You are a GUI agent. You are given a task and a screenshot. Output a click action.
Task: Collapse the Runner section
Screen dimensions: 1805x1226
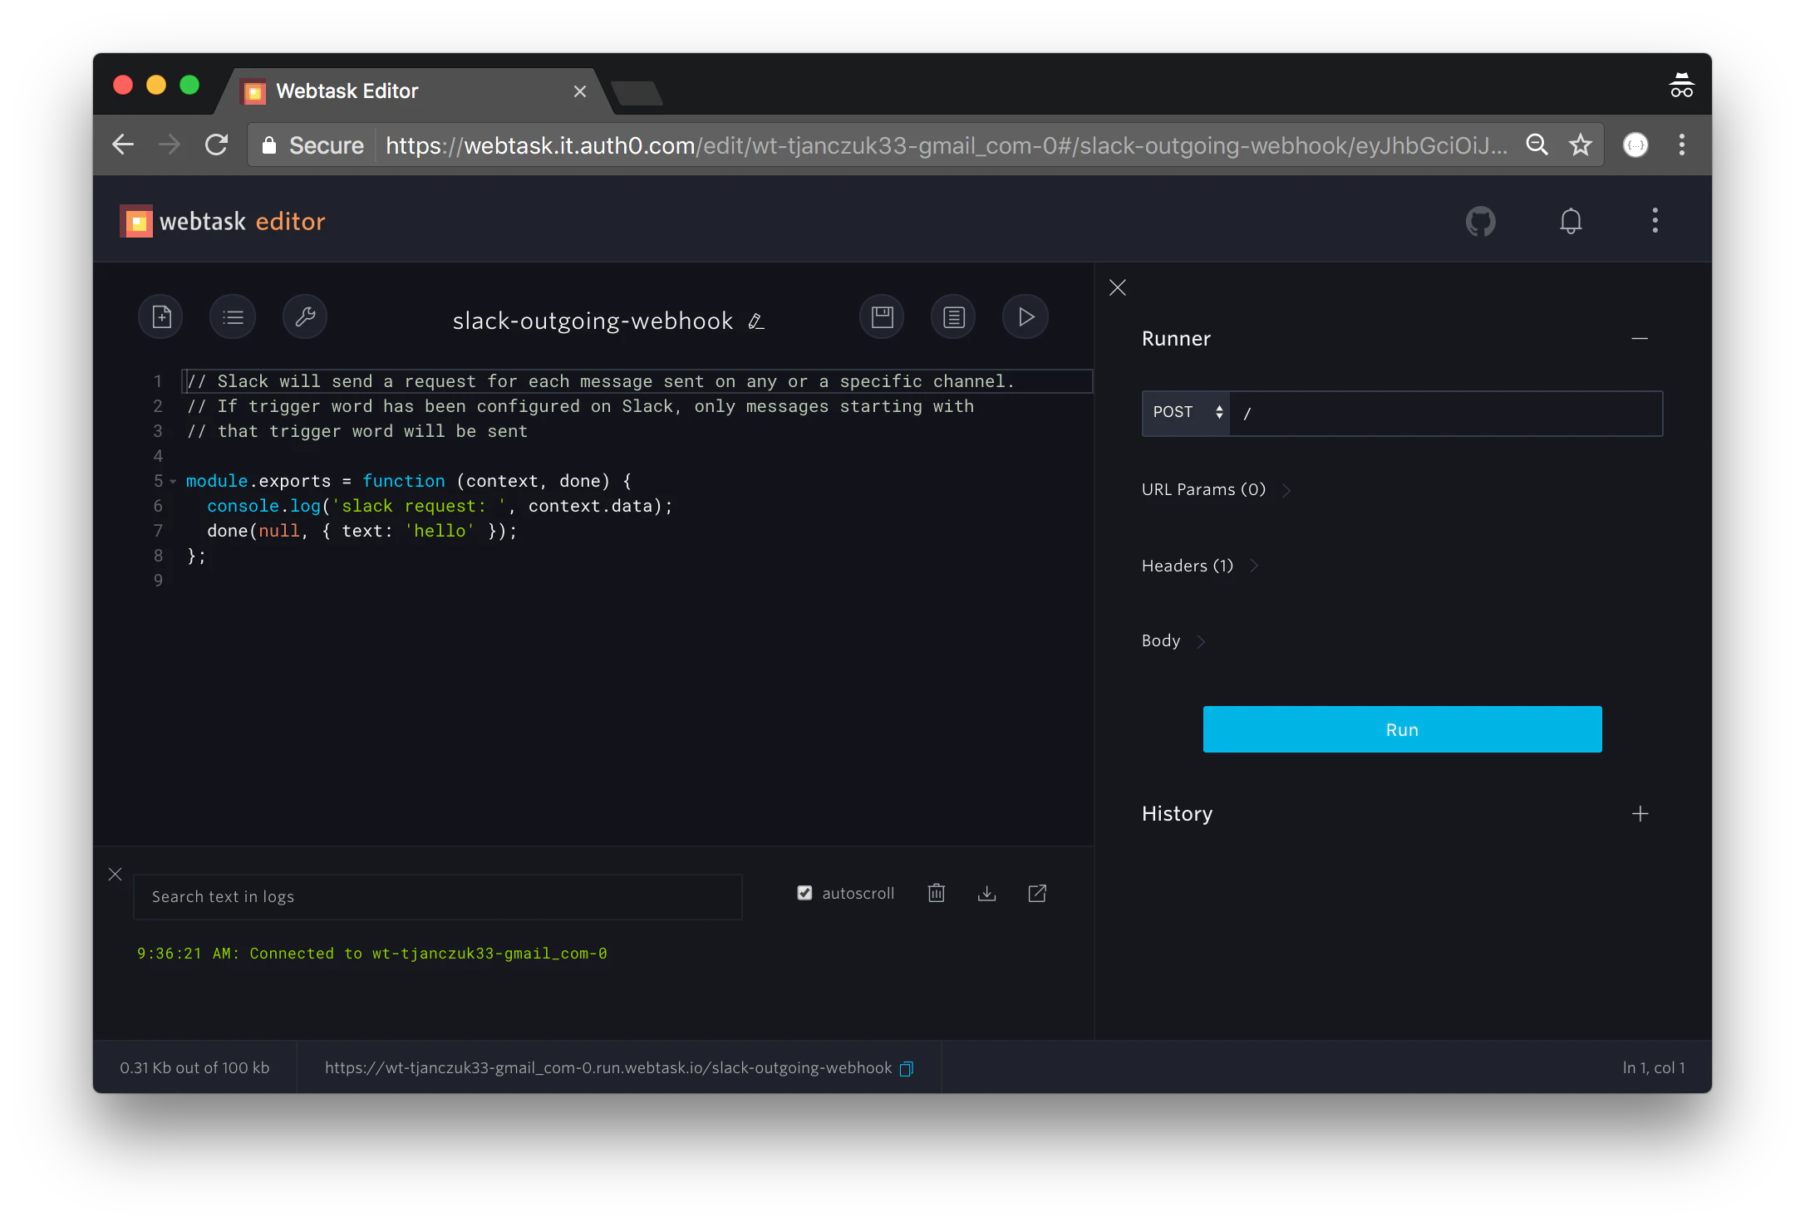coord(1639,339)
